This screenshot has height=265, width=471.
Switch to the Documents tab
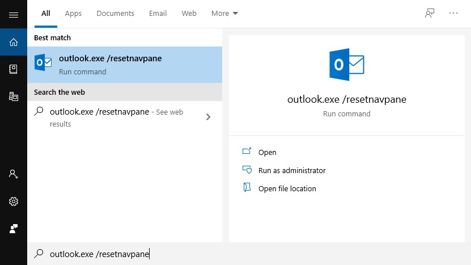pyautogui.click(x=116, y=14)
